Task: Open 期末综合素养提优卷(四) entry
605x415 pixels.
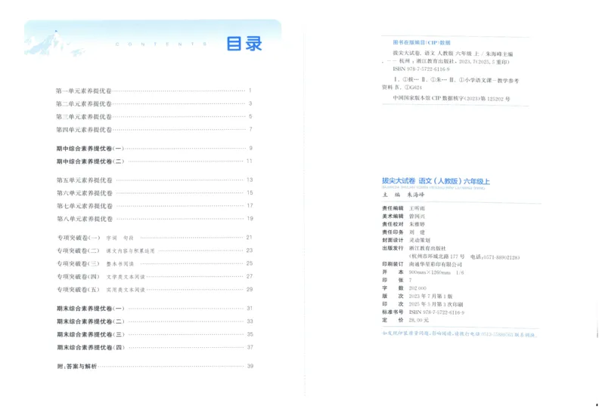Action: (155, 347)
